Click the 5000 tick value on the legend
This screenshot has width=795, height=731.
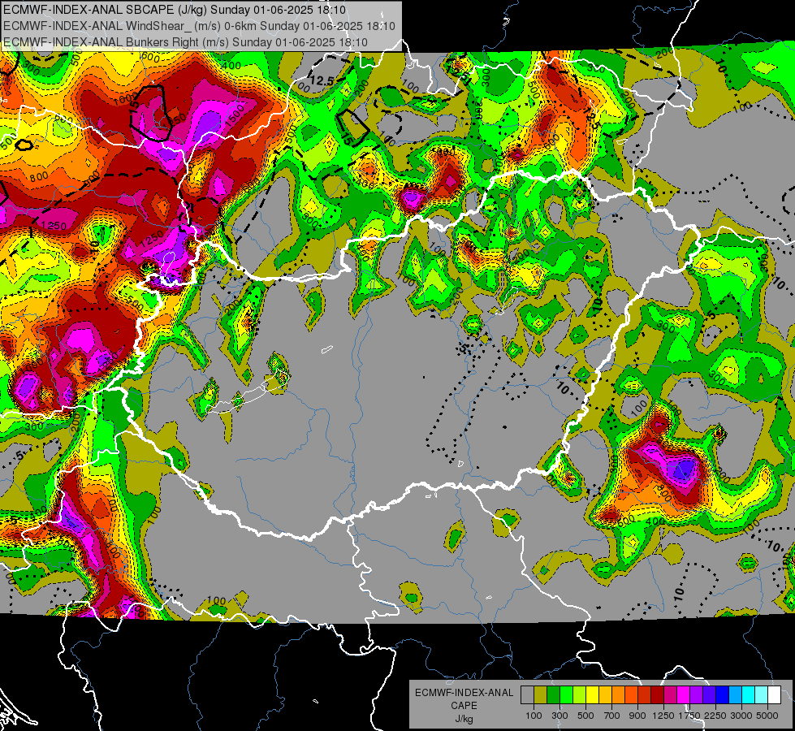click(767, 716)
